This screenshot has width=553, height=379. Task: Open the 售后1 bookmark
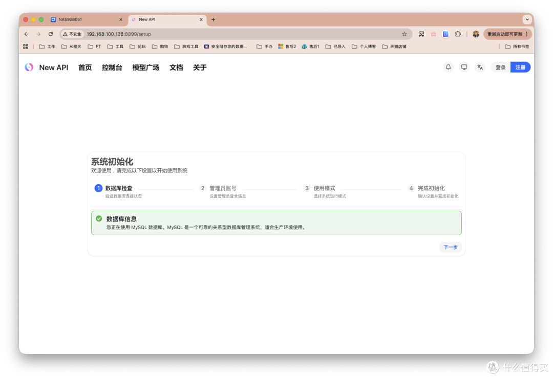(x=310, y=47)
